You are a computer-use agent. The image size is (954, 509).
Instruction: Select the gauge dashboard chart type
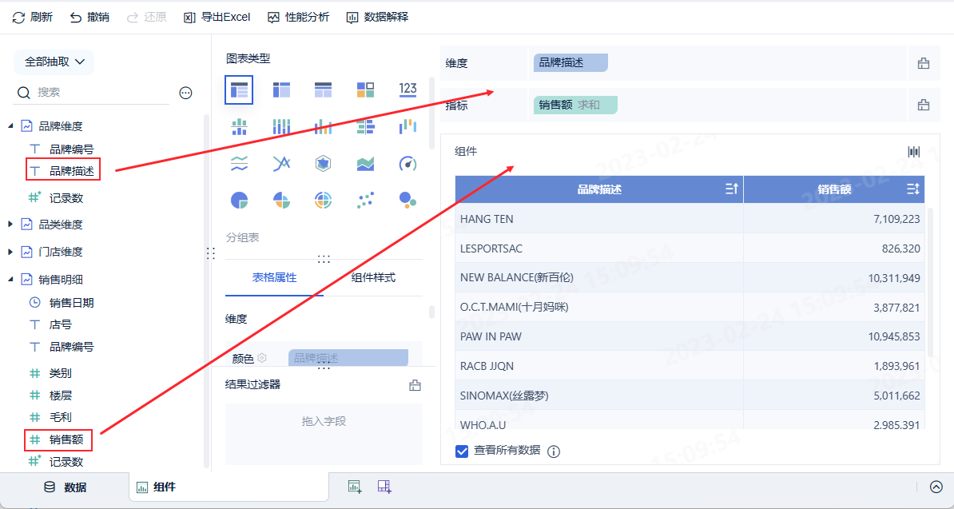click(407, 163)
